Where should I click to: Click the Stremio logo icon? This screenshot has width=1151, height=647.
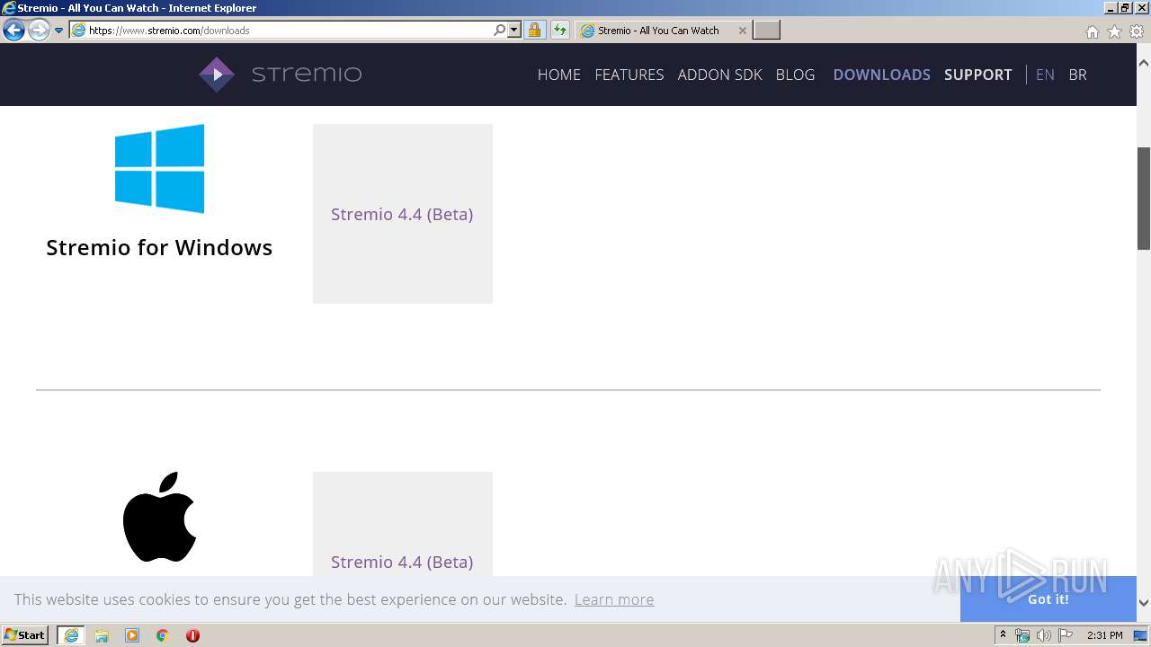tap(217, 75)
